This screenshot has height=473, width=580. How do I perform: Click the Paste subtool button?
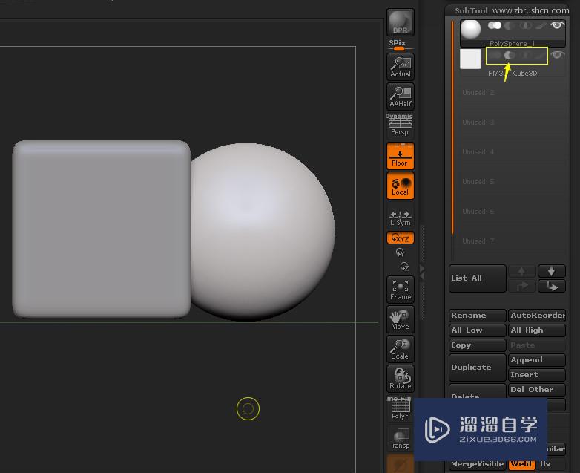537,345
